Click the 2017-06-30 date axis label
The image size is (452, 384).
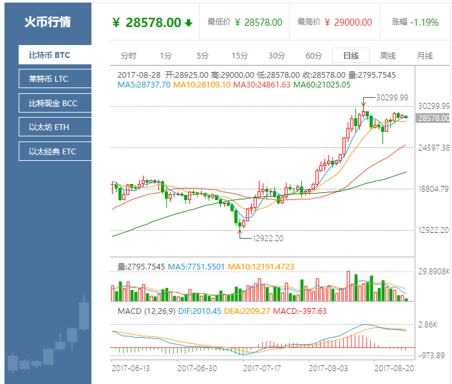tap(197, 368)
